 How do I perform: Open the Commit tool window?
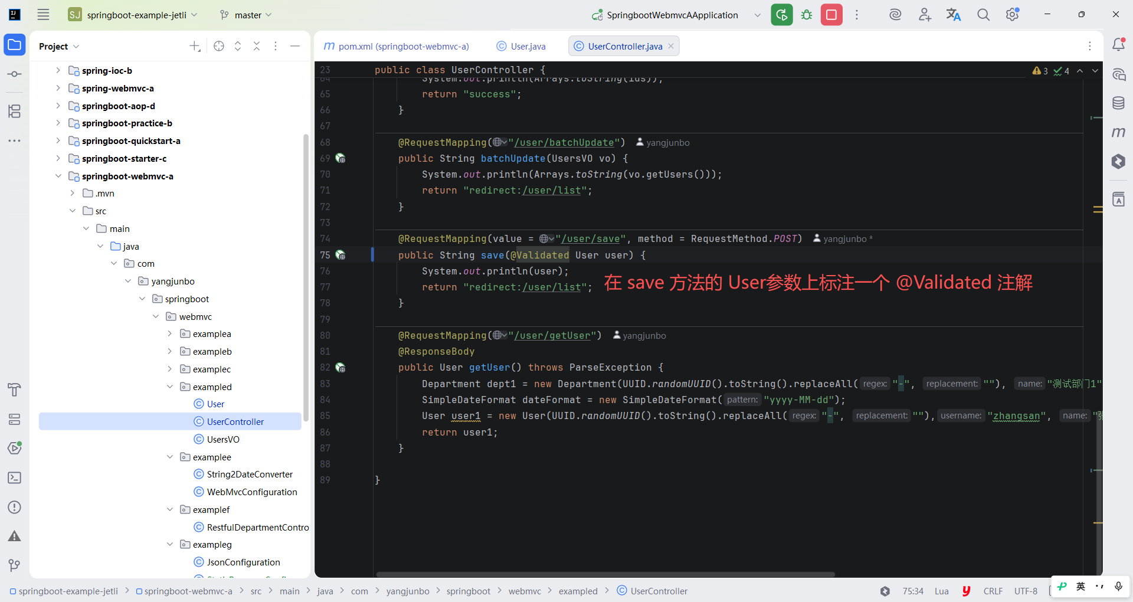tap(15, 74)
